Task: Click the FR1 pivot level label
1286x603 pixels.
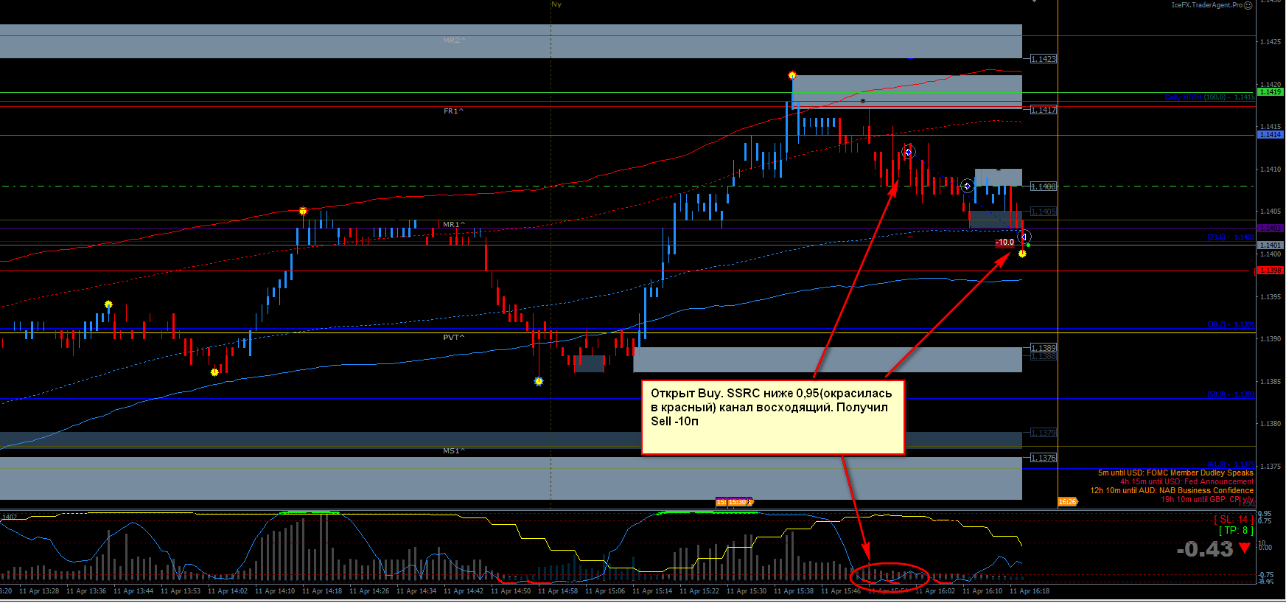Action: 453,111
